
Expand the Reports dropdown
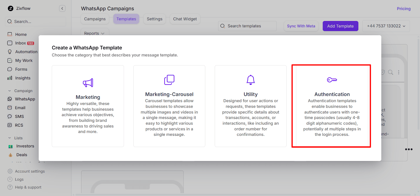pos(94,33)
